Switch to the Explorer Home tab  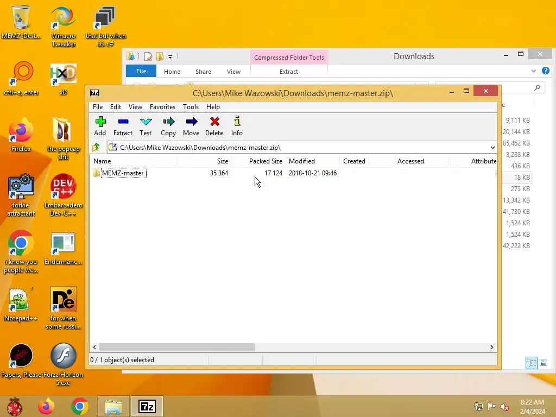pyautogui.click(x=172, y=71)
